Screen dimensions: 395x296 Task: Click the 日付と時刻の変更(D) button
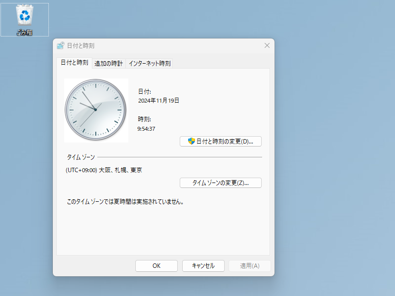point(221,141)
